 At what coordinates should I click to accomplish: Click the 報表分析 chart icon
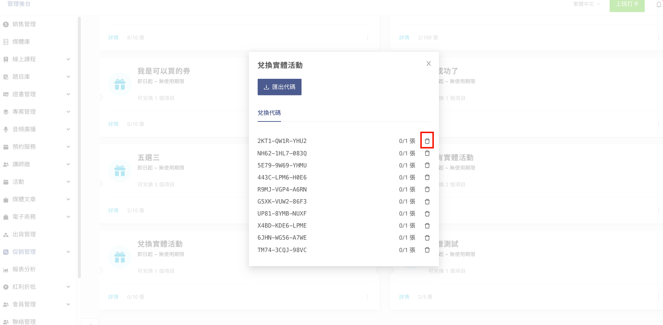coord(6,270)
